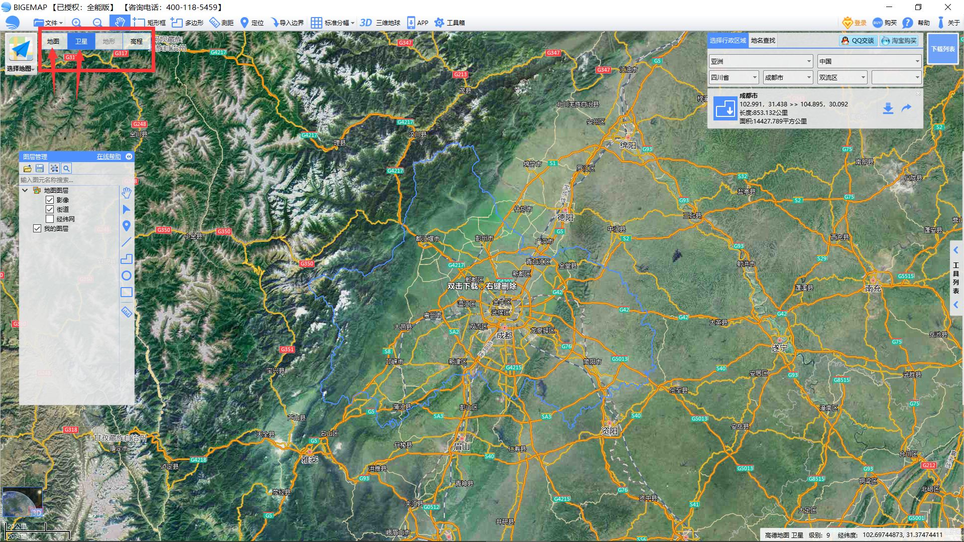The image size is (964, 542).
Task: Open the 双流区 district dropdown
Action: click(842, 77)
